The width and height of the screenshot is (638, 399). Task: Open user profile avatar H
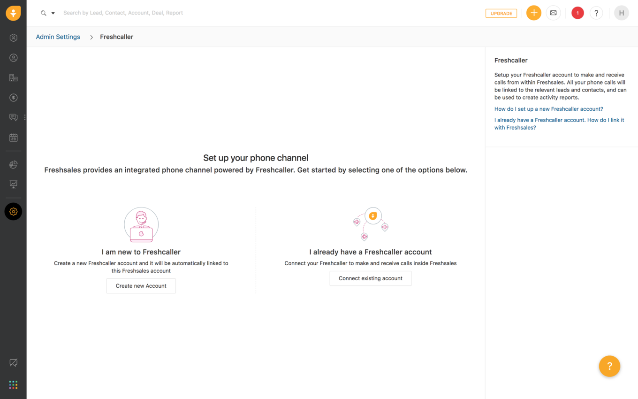[622, 13]
